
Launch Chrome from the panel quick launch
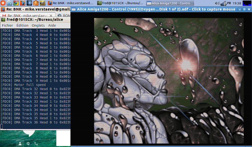pos(16,3)
